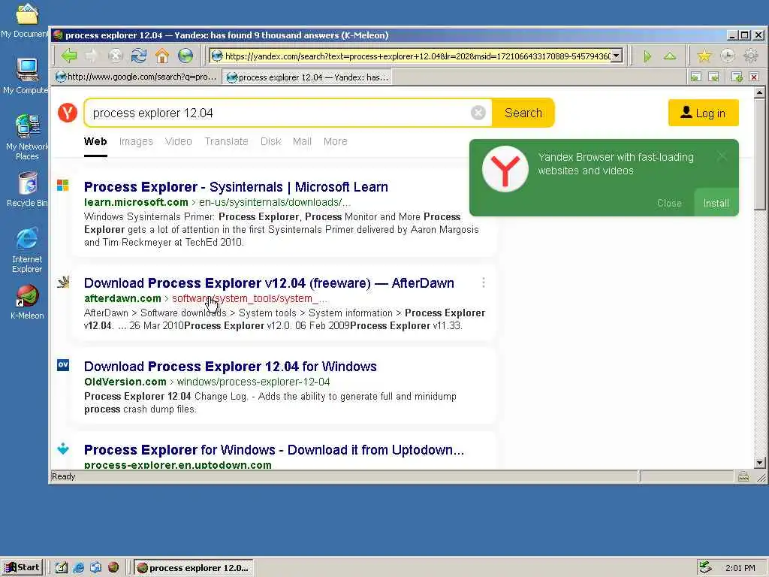Select the Video search tab
Screen dimensions: 769x577
click(x=179, y=141)
